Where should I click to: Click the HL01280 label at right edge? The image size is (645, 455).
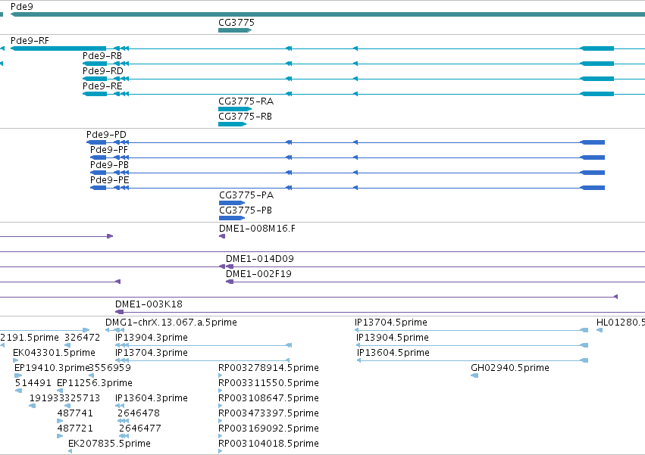[620, 323]
